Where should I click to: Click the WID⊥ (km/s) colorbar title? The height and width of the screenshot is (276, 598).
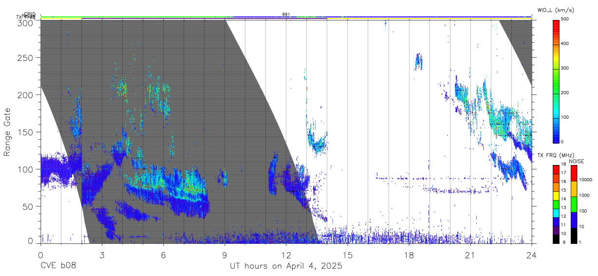coord(557,10)
